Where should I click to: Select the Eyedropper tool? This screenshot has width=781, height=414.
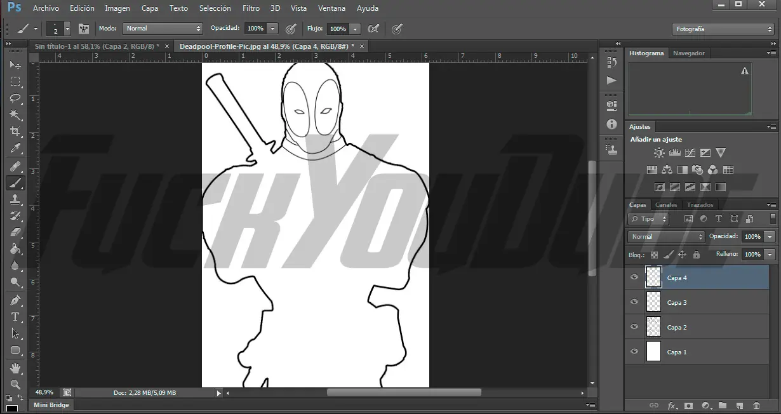15,149
